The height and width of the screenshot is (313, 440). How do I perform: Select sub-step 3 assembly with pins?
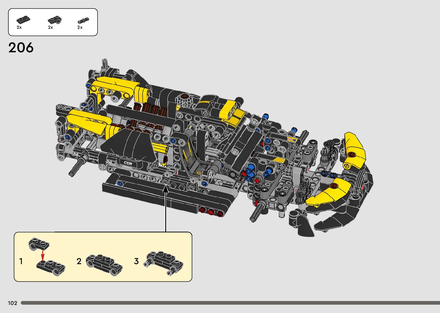(164, 262)
